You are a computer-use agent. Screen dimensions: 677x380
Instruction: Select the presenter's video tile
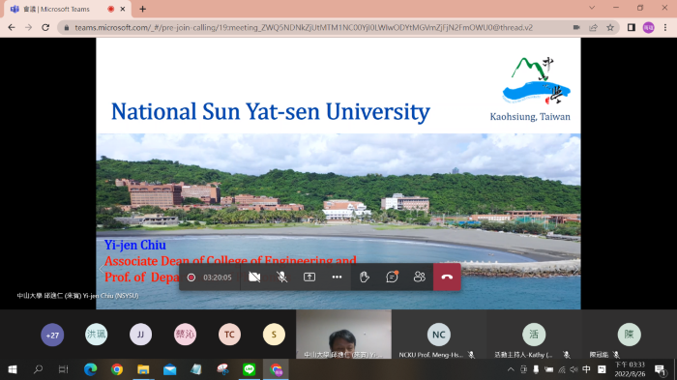(343, 335)
